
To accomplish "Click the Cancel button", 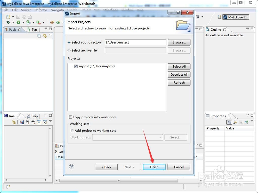I will (x=179, y=167).
